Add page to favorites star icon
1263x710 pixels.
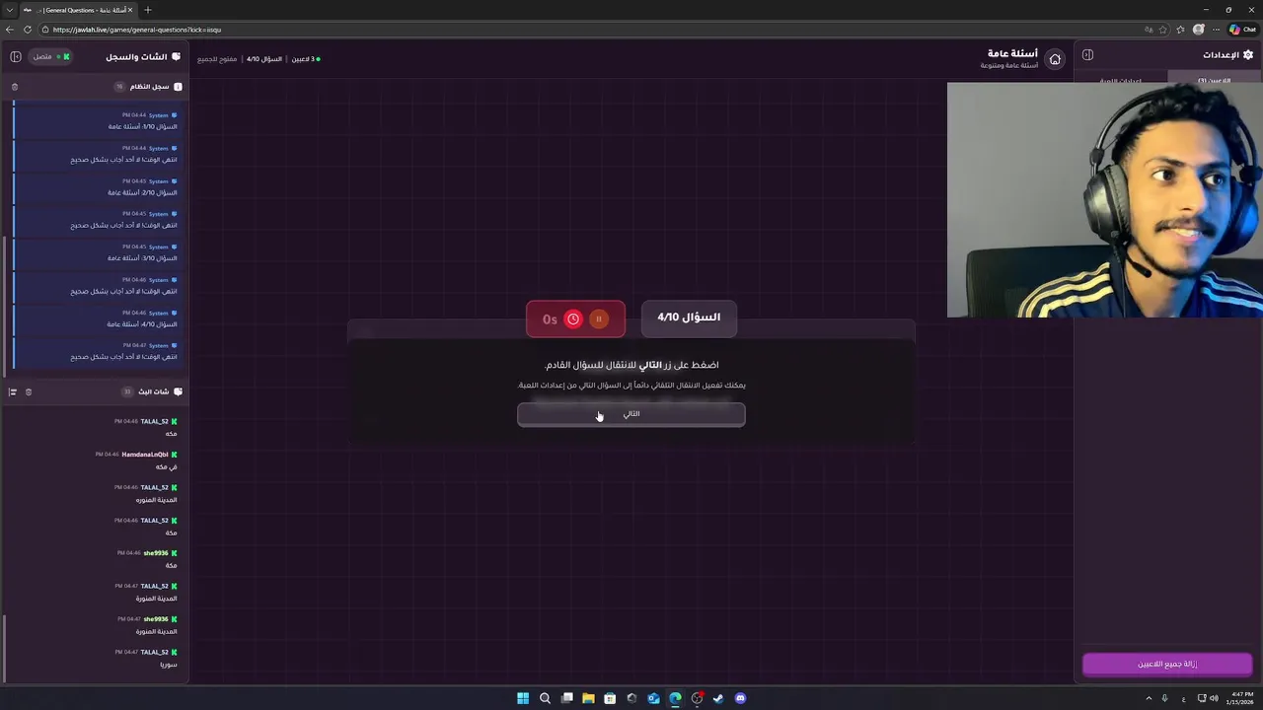click(1163, 30)
